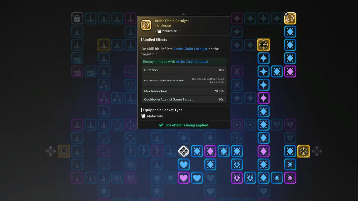Click the purple heart node
358x201 pixels.
[183, 178]
